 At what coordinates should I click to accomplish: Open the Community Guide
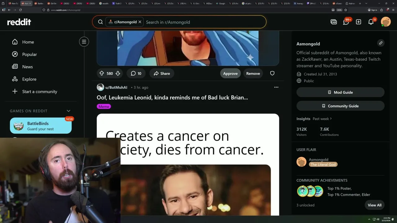pyautogui.click(x=341, y=106)
